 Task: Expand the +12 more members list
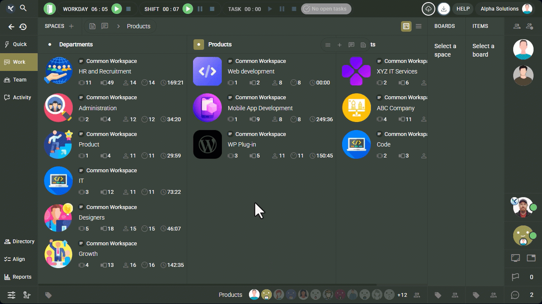[x=402, y=295]
